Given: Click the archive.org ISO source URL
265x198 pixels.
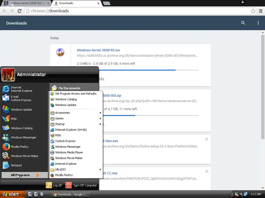Looking at the screenshot, I should click(137, 56).
